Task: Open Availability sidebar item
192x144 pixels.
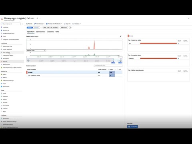Action: [x=6, y=58]
